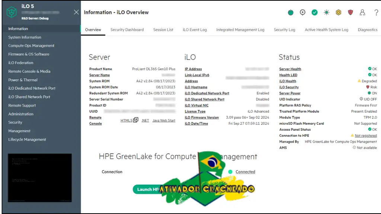This screenshot has height=214, width=381.
Task: Click the Server Power link
Action: click(289, 93)
